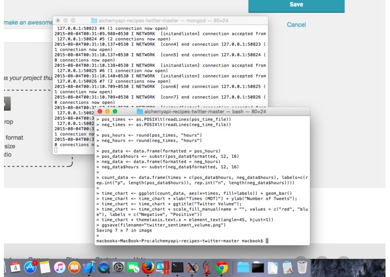Close the bash terminal window
This screenshot has width=390, height=277.
(100, 111)
